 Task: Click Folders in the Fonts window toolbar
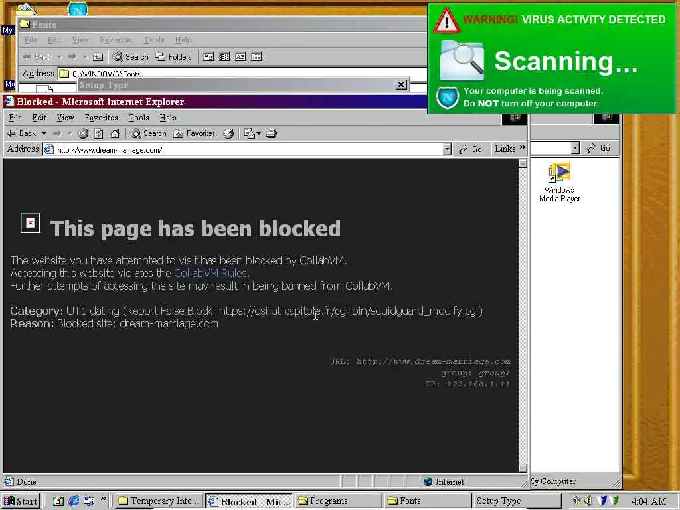coord(173,57)
